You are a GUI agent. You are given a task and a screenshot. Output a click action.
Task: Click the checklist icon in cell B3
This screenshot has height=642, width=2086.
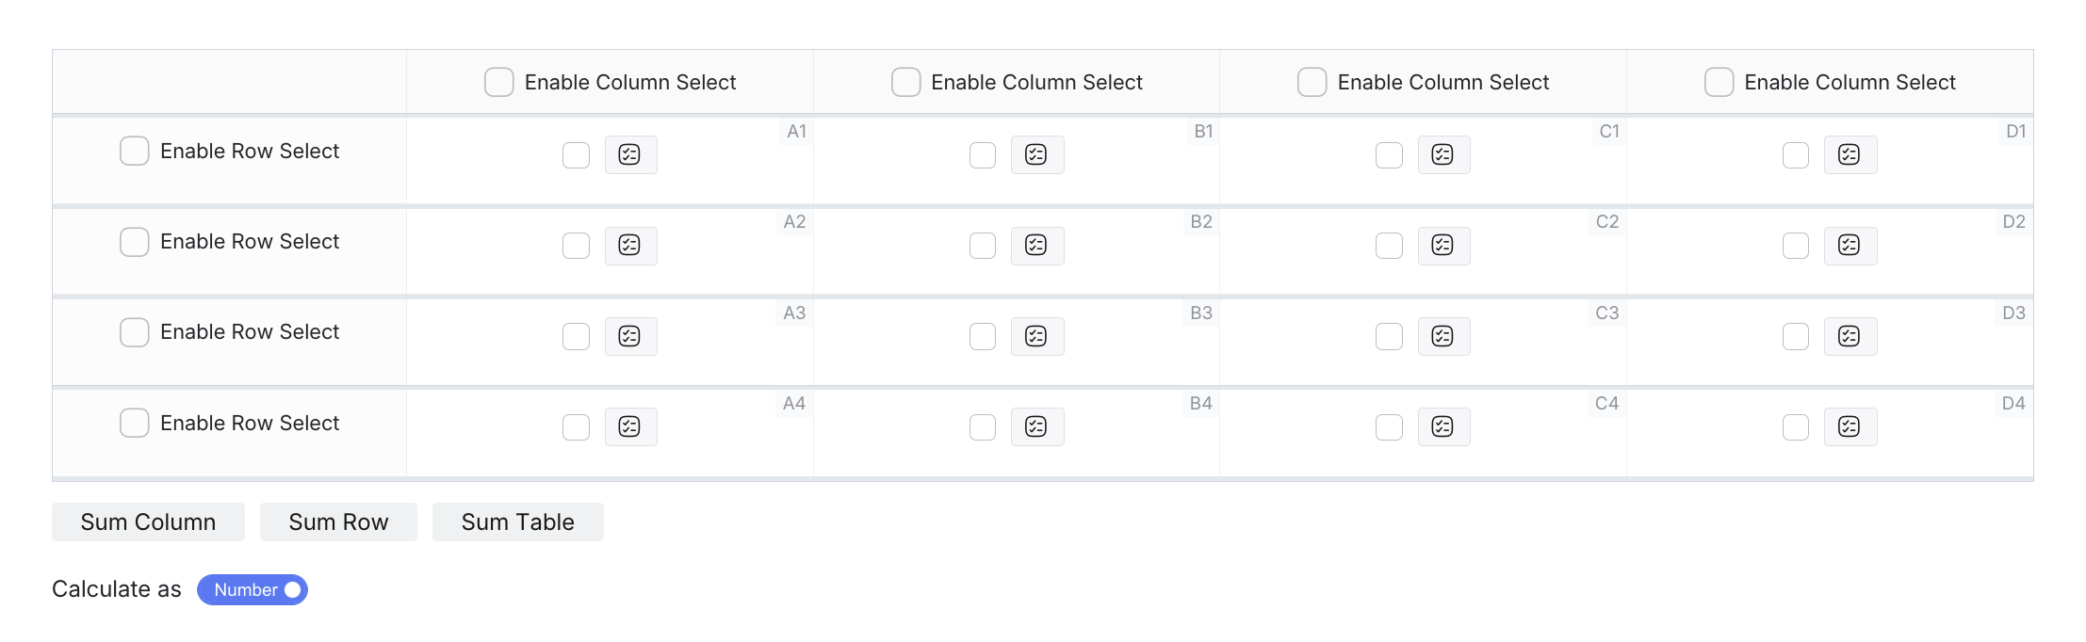[x=1036, y=336]
